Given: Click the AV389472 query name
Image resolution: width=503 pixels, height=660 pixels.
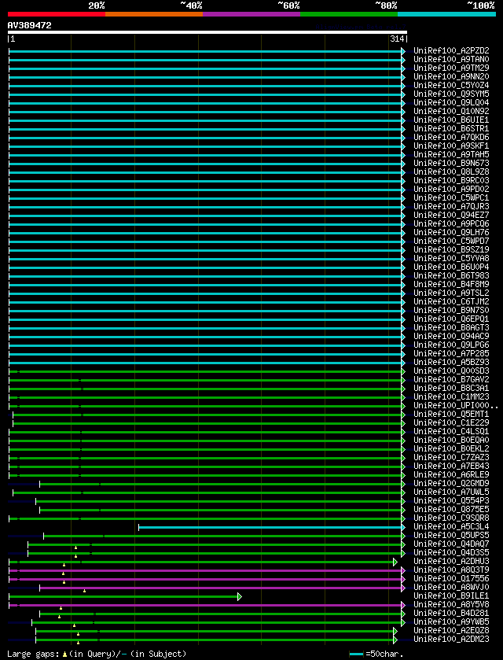Looking at the screenshot, I should point(29,25).
